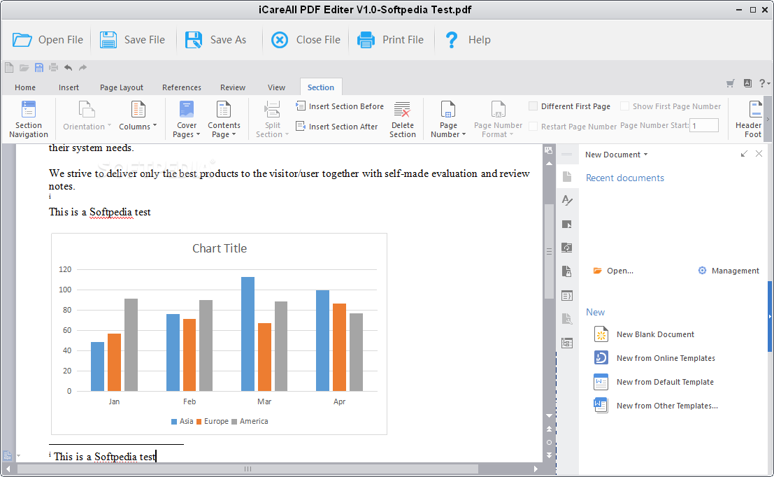Click New heading in side panel

(x=595, y=312)
